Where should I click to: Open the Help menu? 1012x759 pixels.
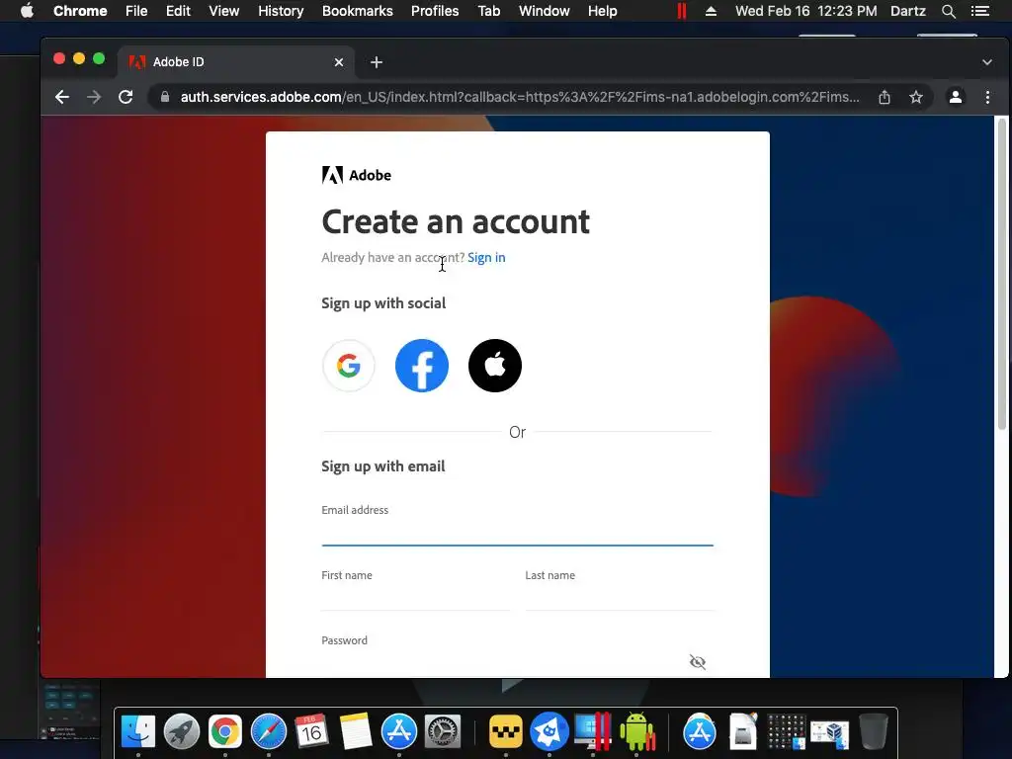point(602,11)
